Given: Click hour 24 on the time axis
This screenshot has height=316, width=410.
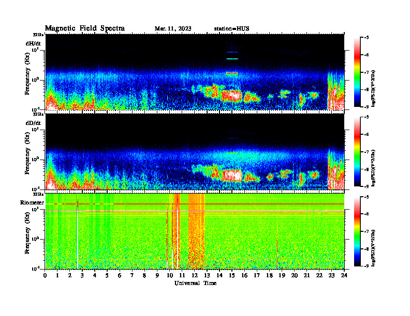Looking at the screenshot, I should tap(344, 276).
